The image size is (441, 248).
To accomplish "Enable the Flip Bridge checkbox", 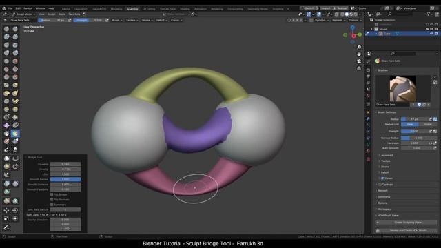I will coord(52,194).
